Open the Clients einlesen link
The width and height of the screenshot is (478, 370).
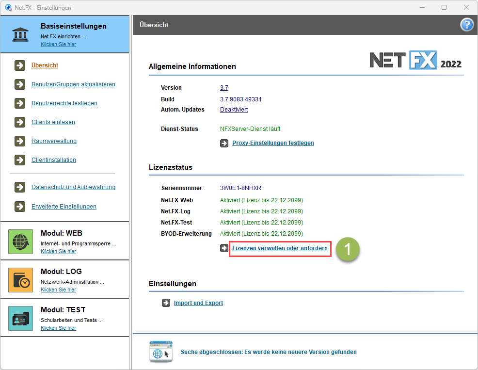pyautogui.click(x=53, y=122)
